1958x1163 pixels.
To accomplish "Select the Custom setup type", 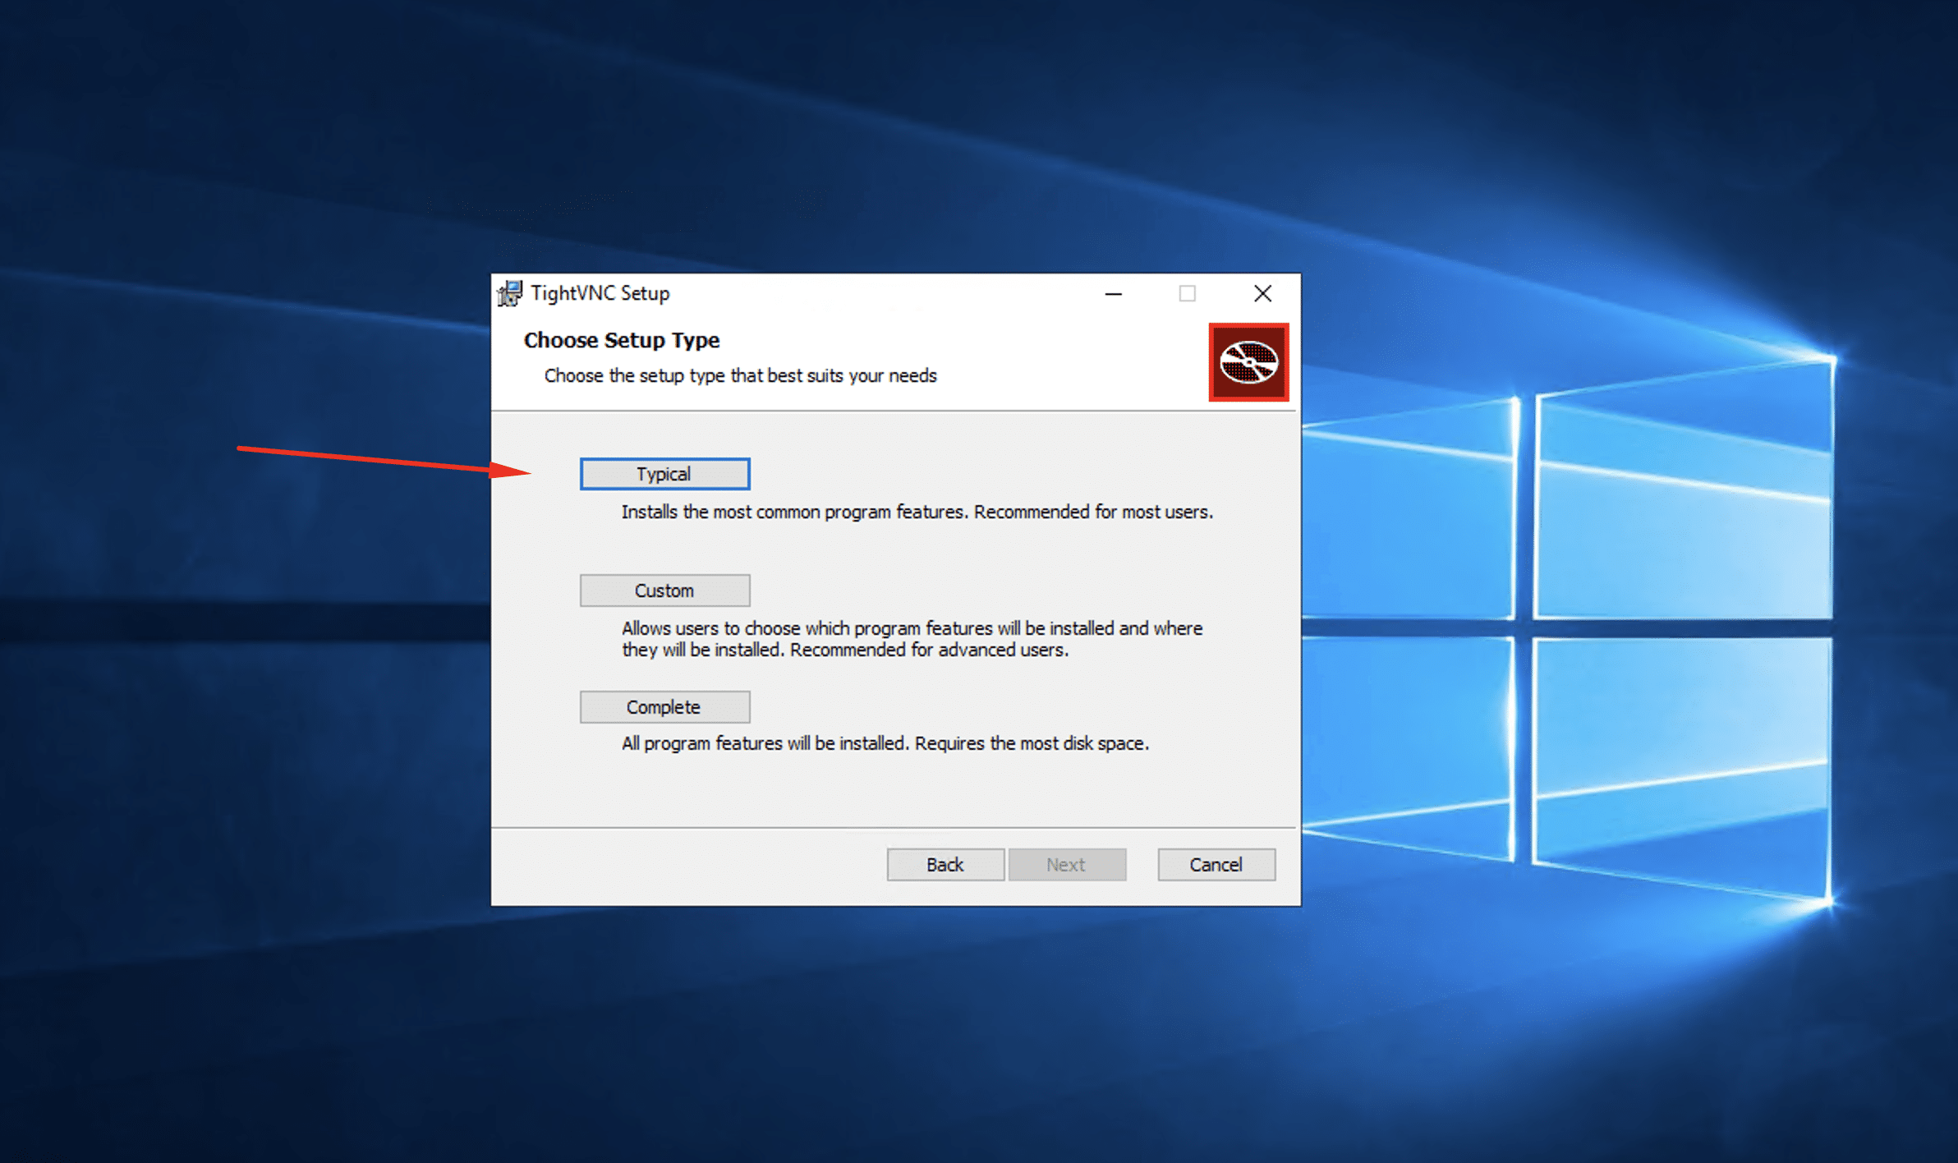I will (664, 590).
